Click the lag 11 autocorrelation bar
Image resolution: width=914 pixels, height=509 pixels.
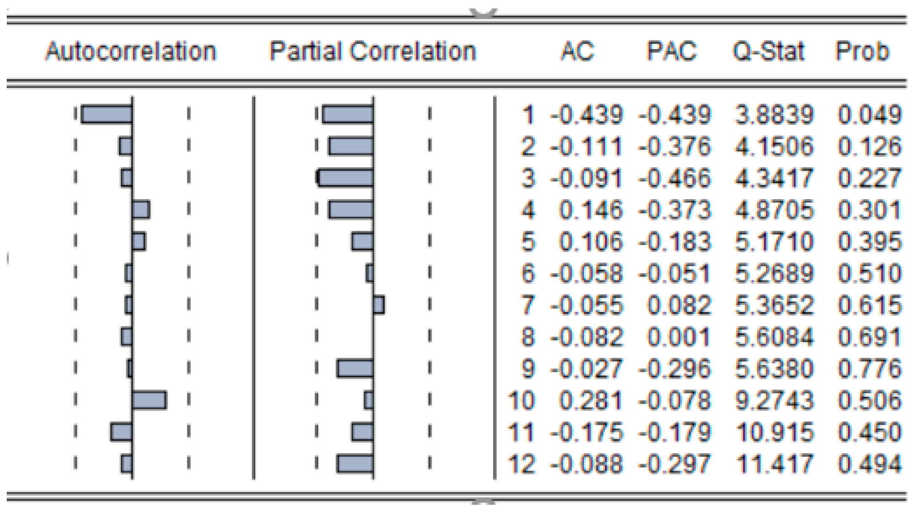point(122,432)
